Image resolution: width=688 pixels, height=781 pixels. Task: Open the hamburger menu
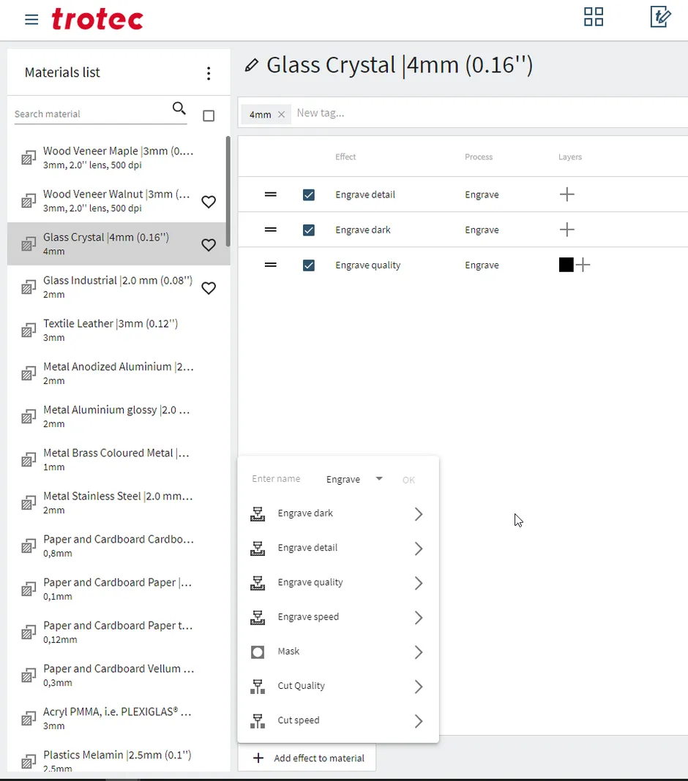(31, 20)
